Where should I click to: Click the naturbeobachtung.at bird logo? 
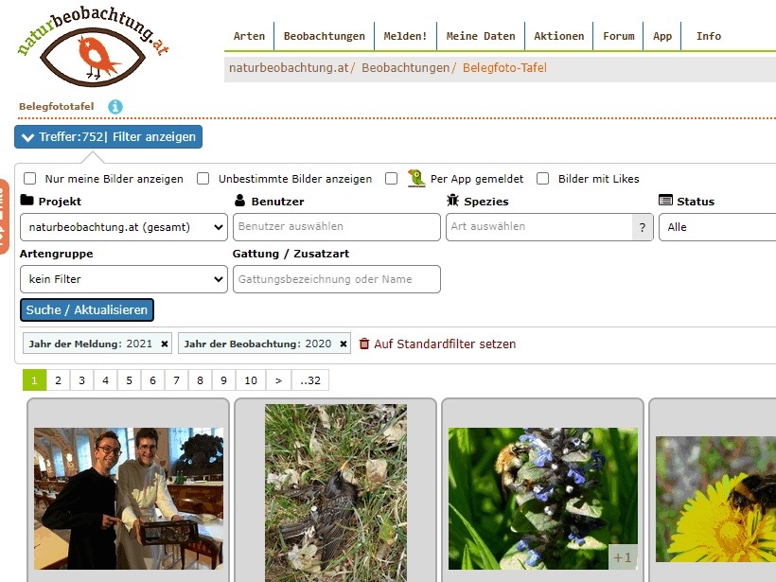point(93,47)
